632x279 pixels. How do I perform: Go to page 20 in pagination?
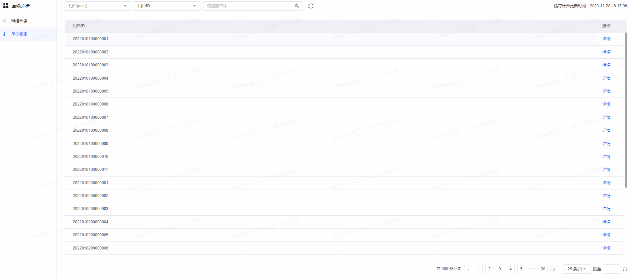pos(543,269)
